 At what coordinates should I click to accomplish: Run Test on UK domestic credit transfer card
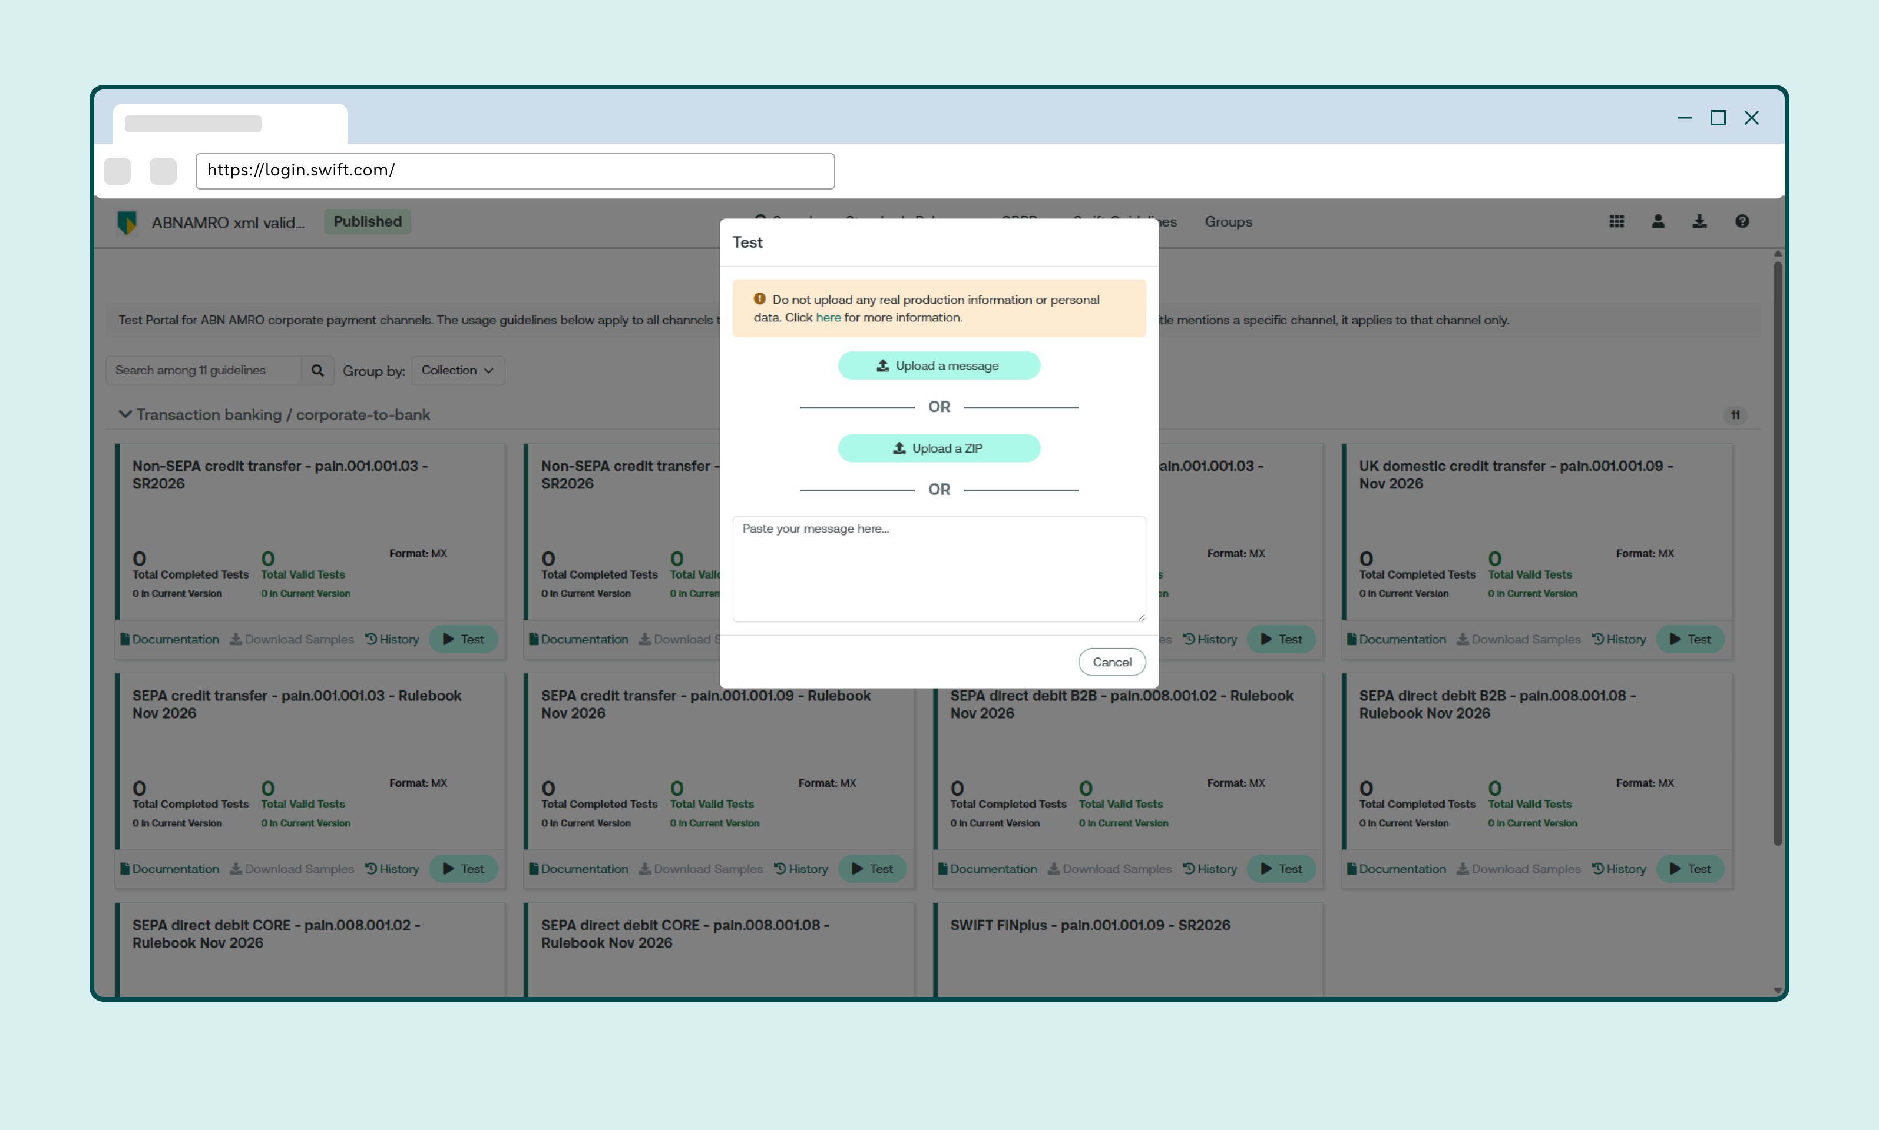point(1690,640)
